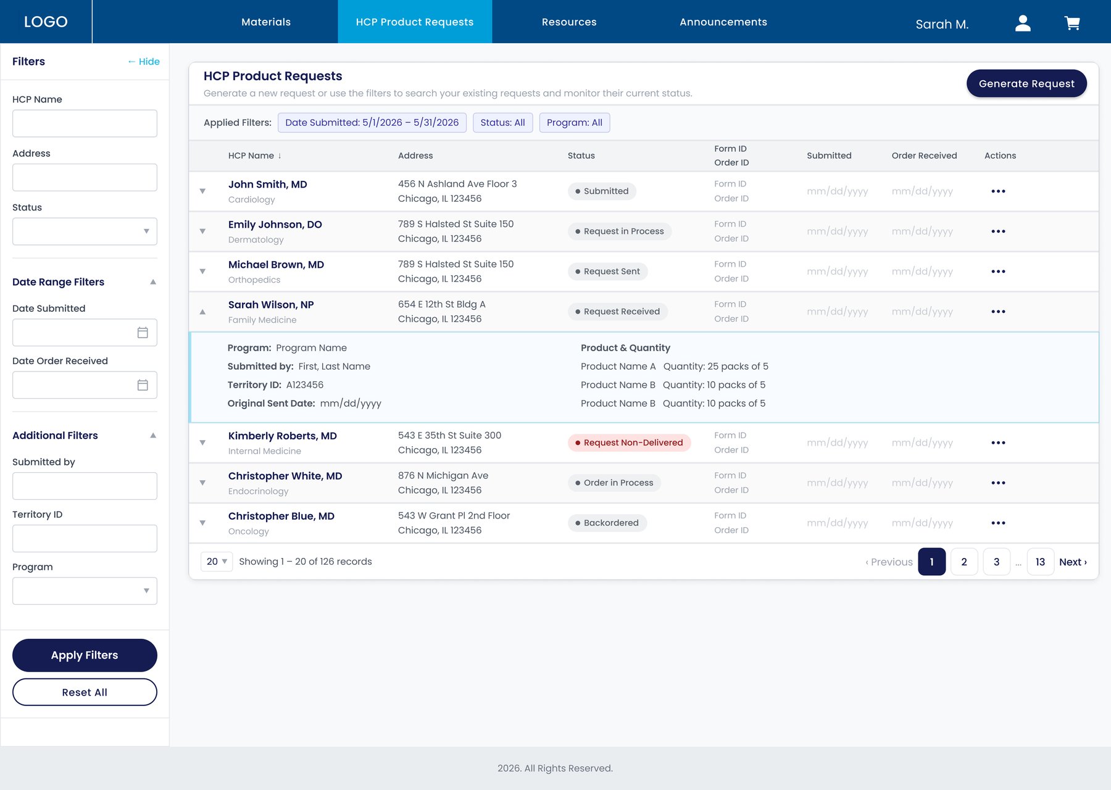The width and height of the screenshot is (1111, 790).
Task: Click the Generate Request button
Action: click(1026, 83)
